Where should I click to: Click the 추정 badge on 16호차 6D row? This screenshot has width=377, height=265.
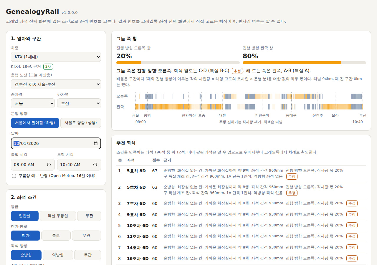click(352, 258)
